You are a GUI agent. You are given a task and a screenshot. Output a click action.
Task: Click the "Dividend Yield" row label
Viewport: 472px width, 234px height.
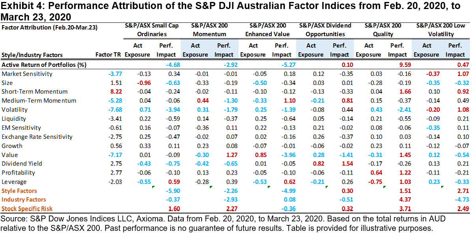coord(22,164)
